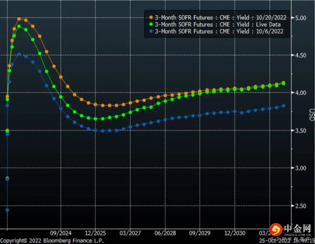
Task: Click the 03/2027 x-axis date label
Action: [130, 233]
